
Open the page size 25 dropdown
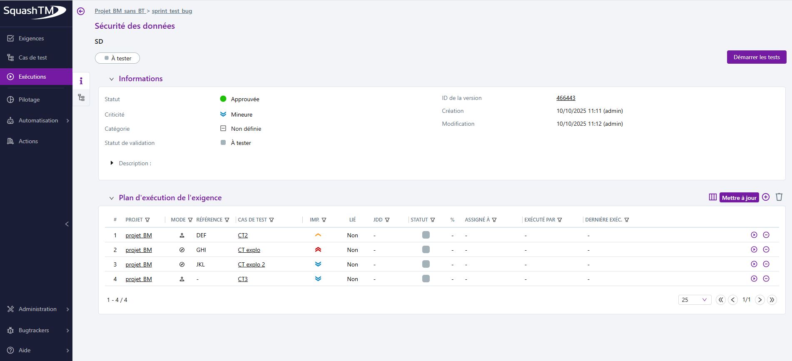[695, 300]
